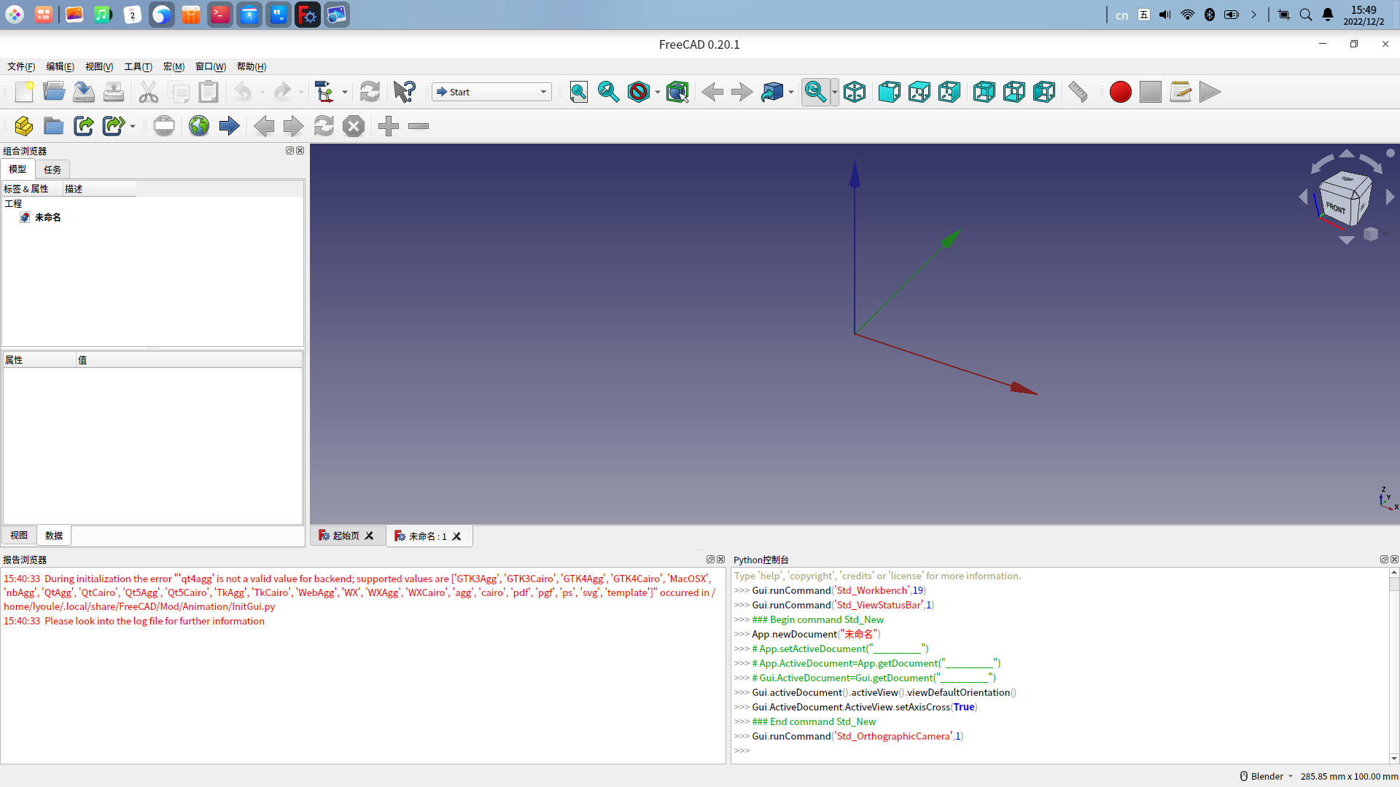Start macro recording with red circle

(x=1120, y=92)
